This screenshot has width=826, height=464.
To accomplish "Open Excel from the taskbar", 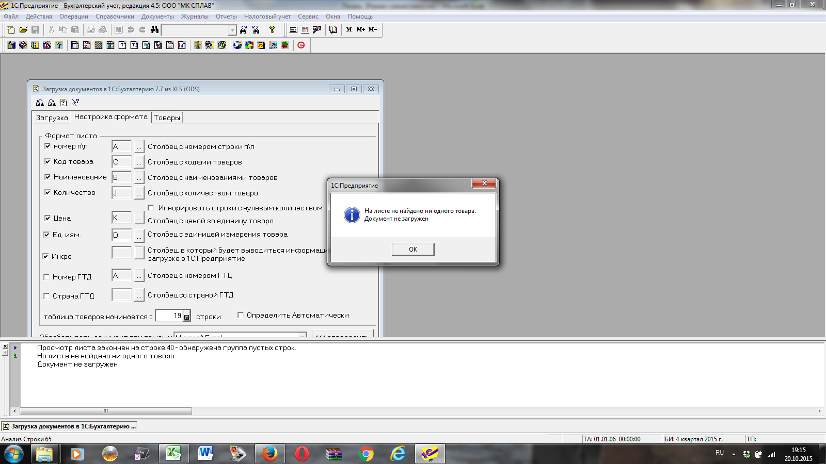I will [x=173, y=454].
